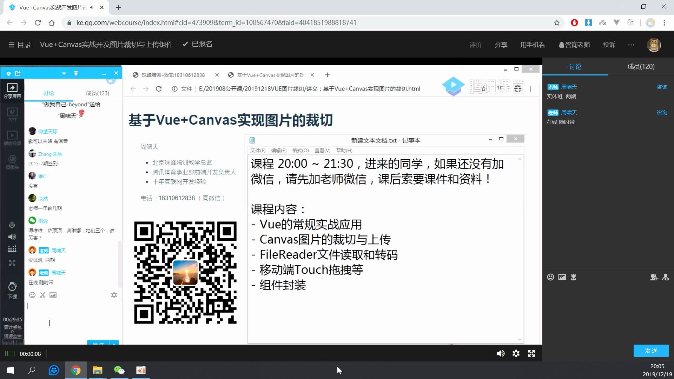
Task: Open the 格式(O) menu in Notepad
Action: pyautogui.click(x=300, y=151)
